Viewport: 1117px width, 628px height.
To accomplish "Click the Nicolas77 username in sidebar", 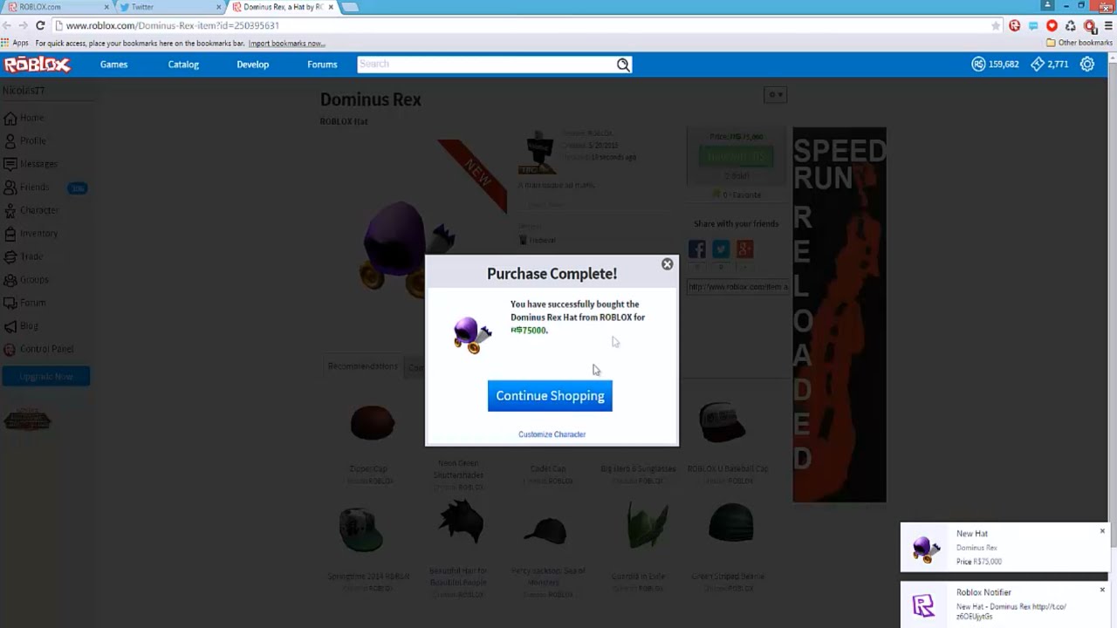I will click(24, 91).
